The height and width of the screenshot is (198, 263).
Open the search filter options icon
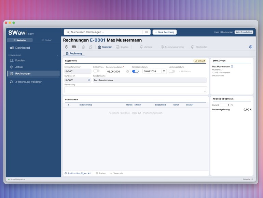tap(147, 32)
